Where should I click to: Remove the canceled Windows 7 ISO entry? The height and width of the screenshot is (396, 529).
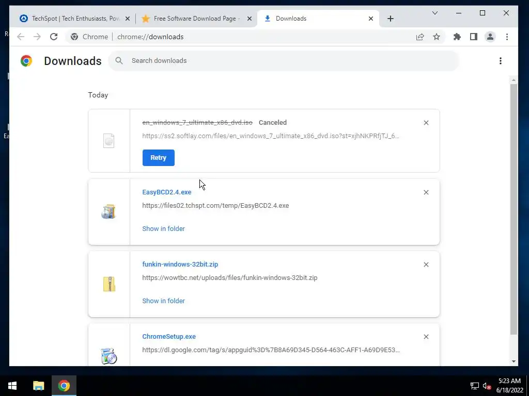pos(426,123)
